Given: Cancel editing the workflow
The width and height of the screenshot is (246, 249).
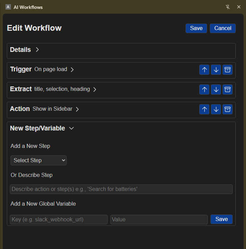Looking at the screenshot, I should click(x=223, y=28).
